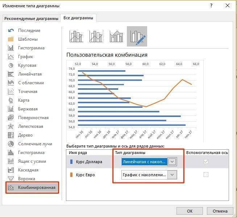
Task: Confirm with the ОК button
Action: pos(190,211)
